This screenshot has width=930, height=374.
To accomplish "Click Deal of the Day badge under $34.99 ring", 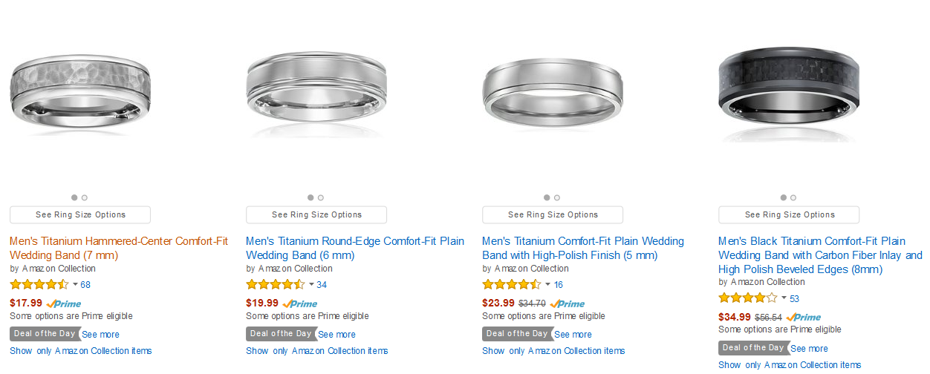I will click(753, 348).
